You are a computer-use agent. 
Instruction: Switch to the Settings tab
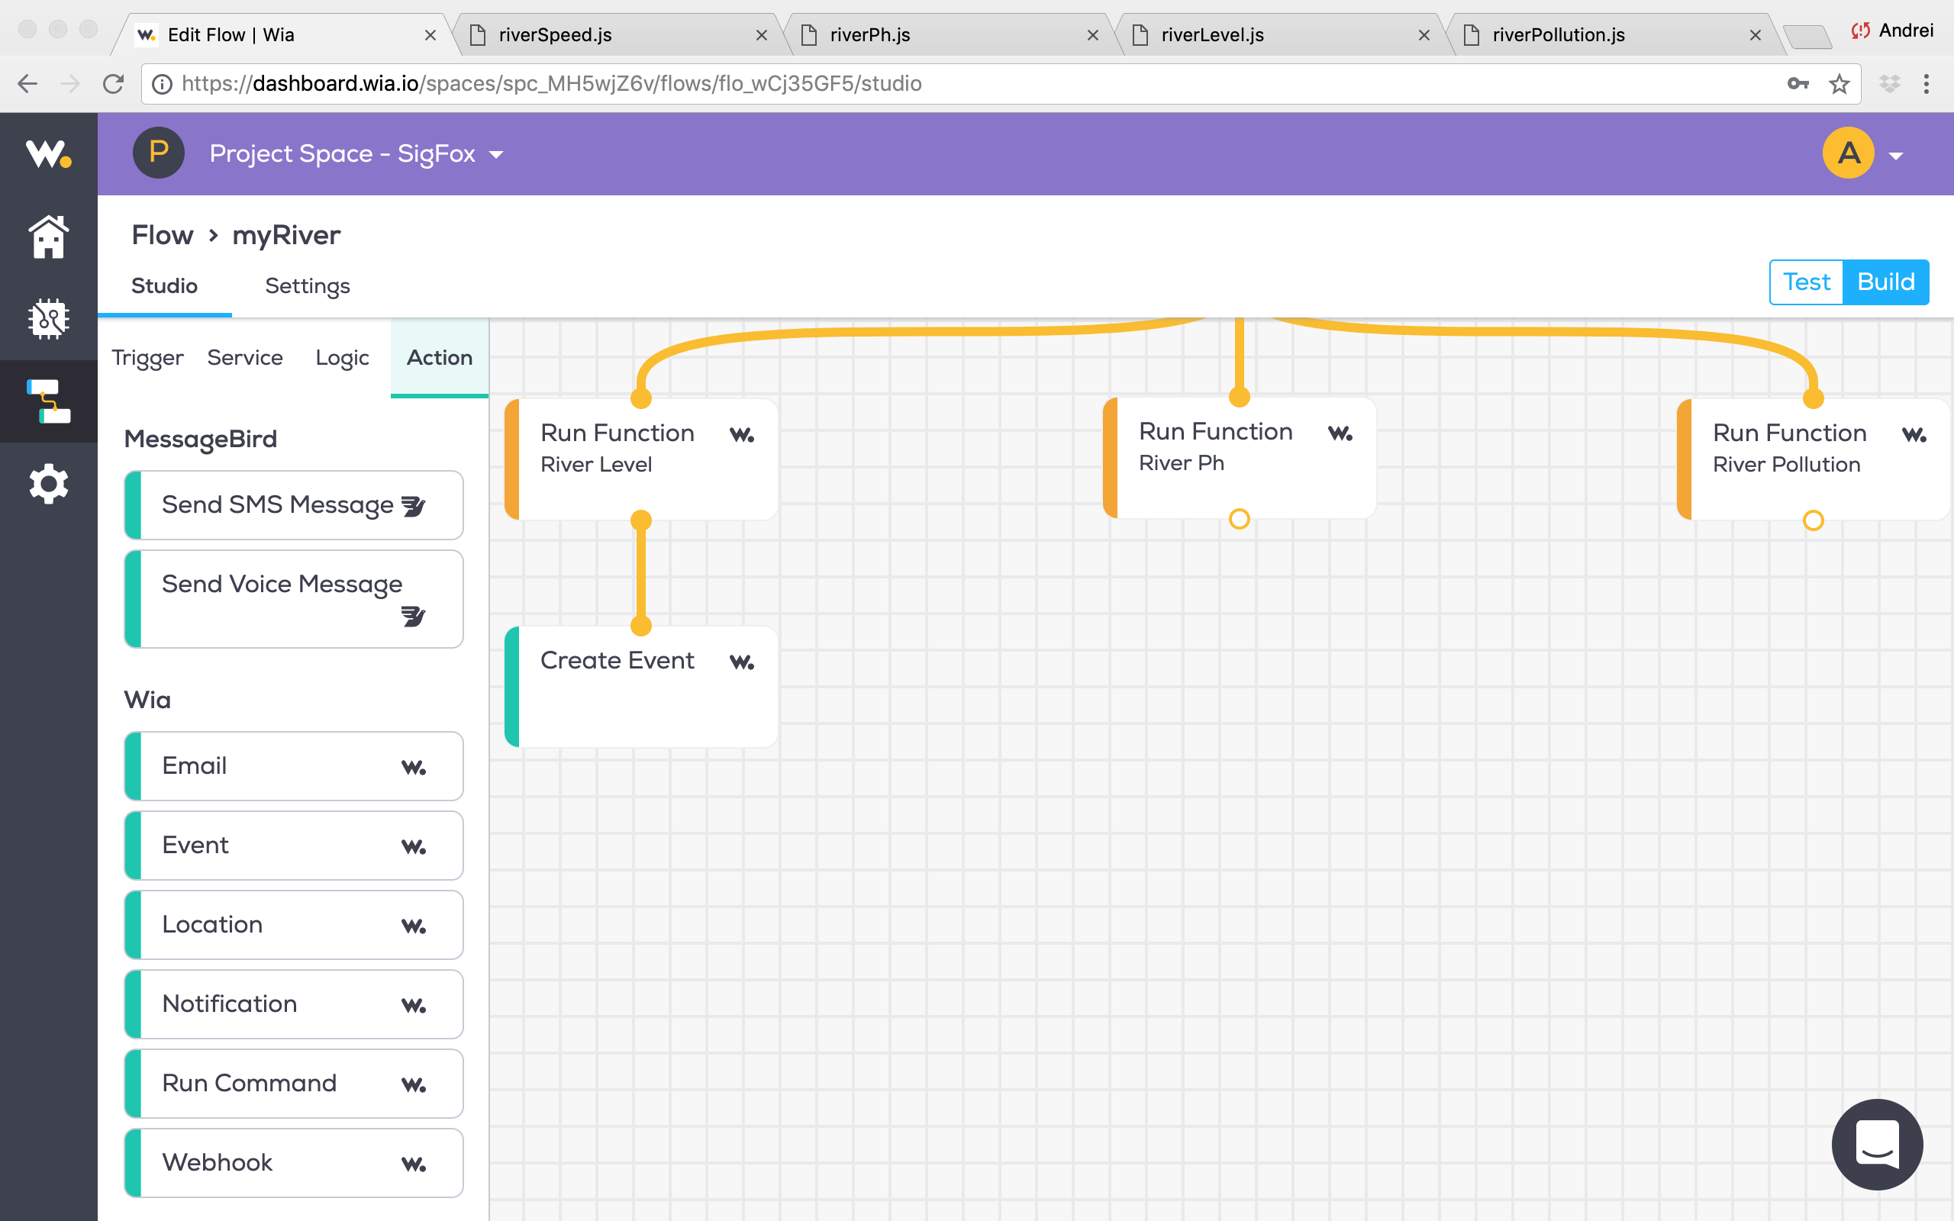click(x=307, y=286)
